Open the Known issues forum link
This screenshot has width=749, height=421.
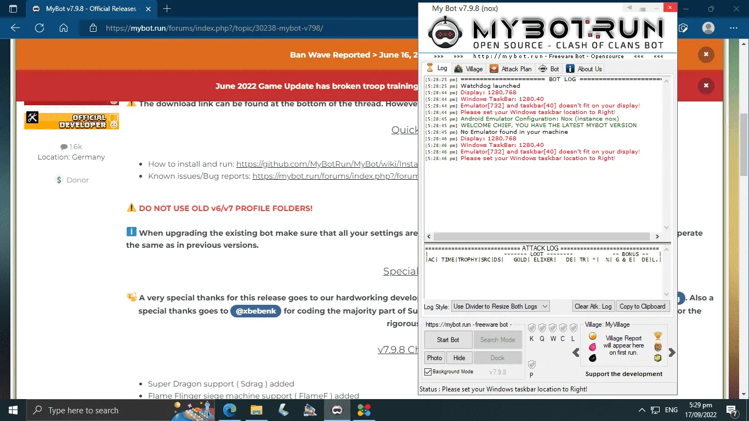335,176
